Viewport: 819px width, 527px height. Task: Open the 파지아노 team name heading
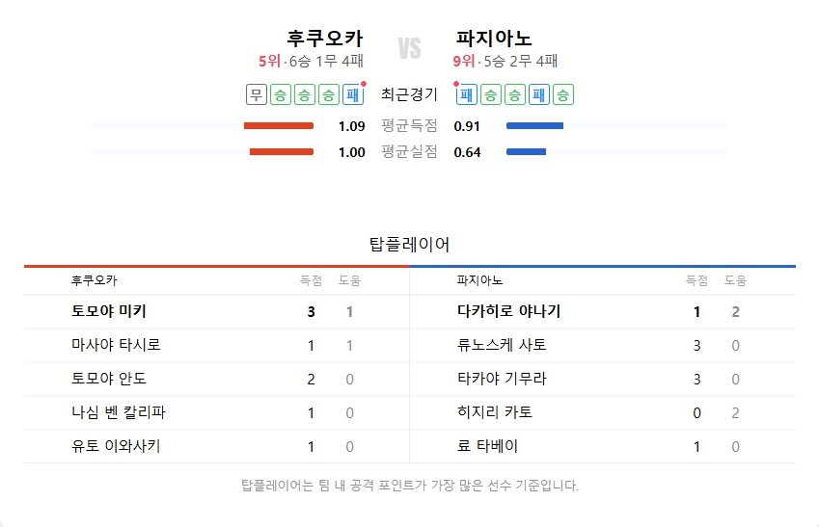click(494, 39)
